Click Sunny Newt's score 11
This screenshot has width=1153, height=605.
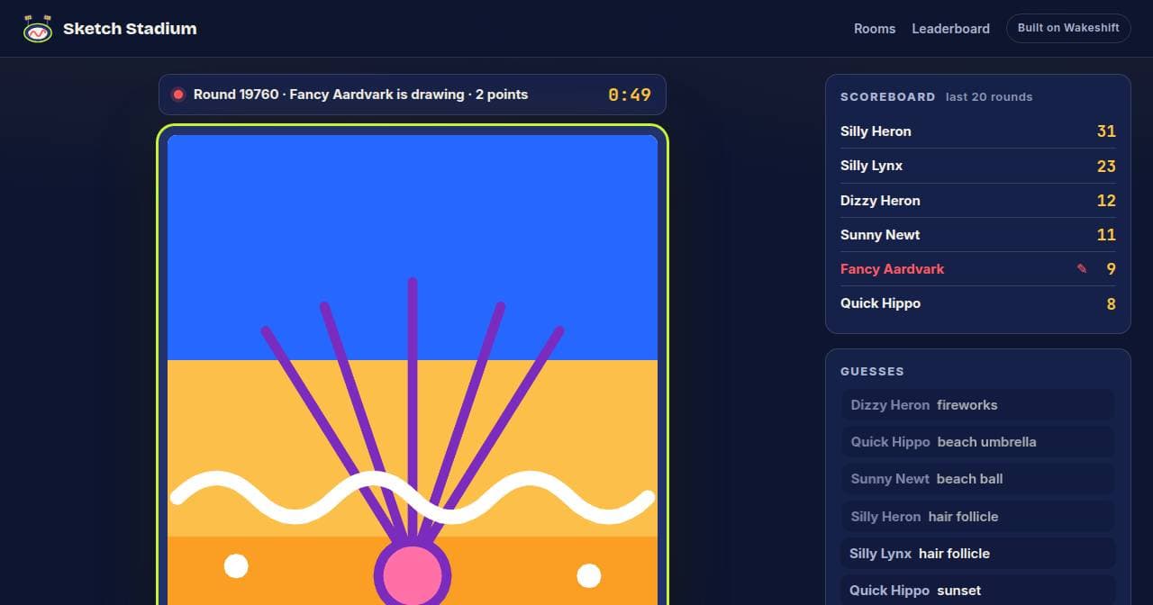pyautogui.click(x=1106, y=235)
